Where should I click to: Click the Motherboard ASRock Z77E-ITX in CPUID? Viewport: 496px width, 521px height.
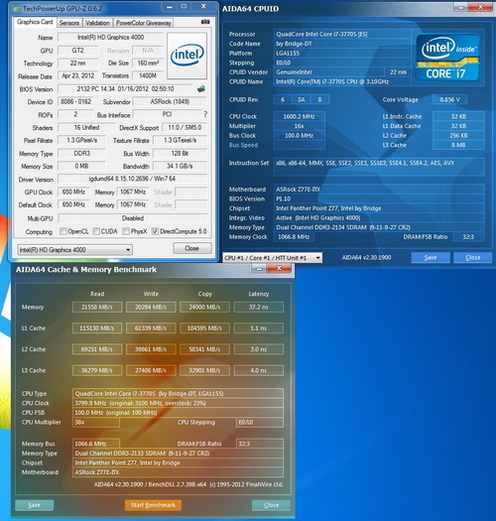pyautogui.click(x=379, y=190)
